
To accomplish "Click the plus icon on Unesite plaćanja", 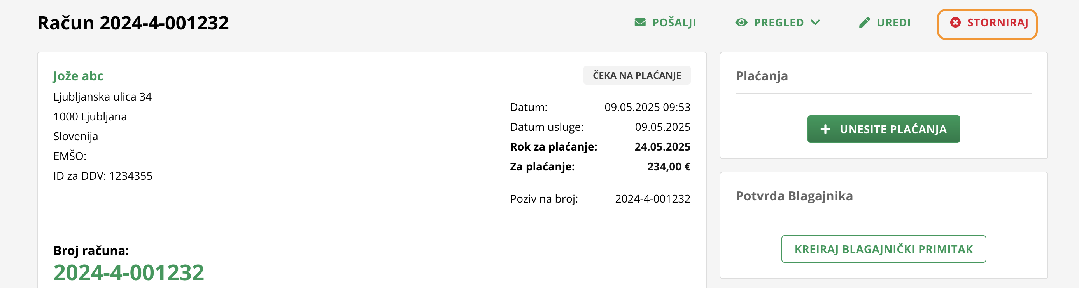I will pyautogui.click(x=825, y=129).
